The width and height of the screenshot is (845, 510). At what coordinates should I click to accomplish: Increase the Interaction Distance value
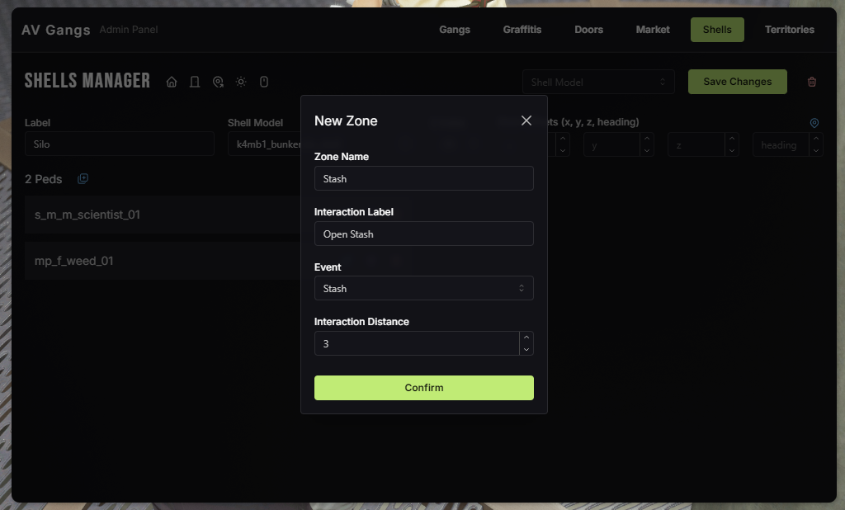tap(526, 338)
